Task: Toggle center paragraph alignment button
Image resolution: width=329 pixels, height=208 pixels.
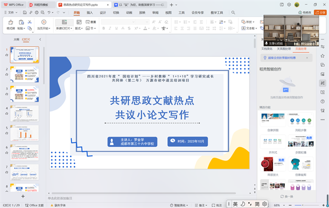Action: (x=182, y=28)
